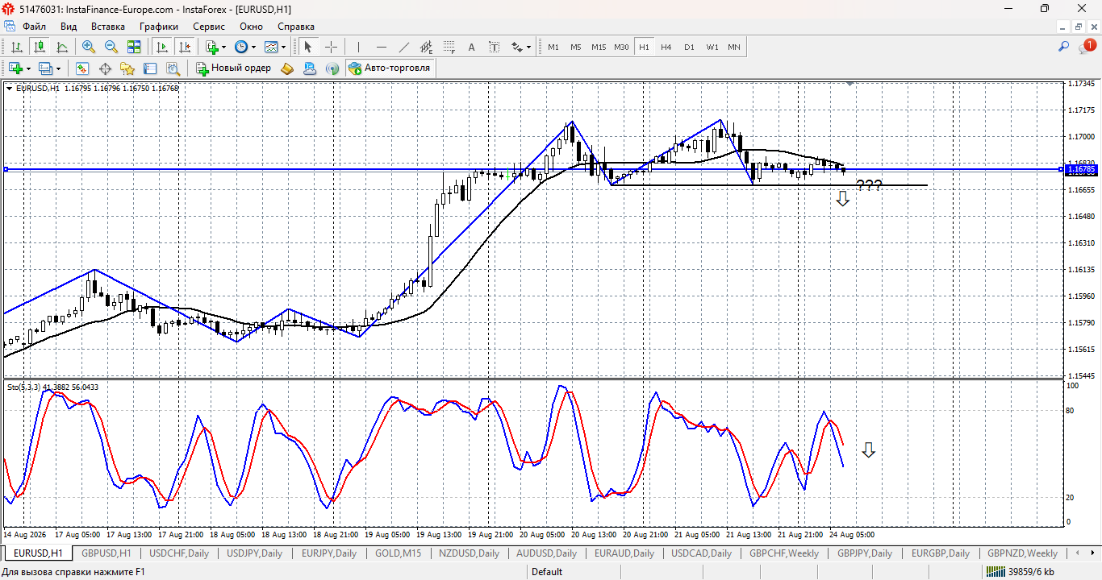Image resolution: width=1102 pixels, height=580 pixels.
Task: Click the clock periods icon
Action: click(x=241, y=48)
